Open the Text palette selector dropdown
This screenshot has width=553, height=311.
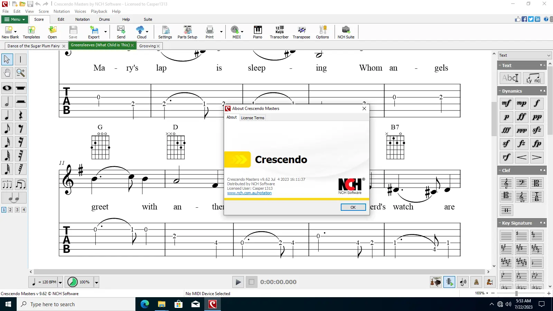pyautogui.click(x=525, y=55)
